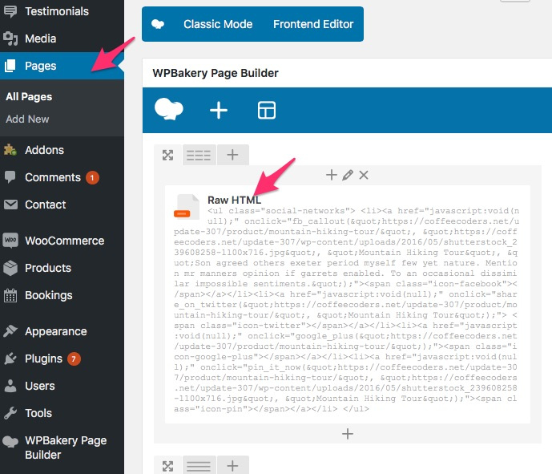
Task: Open Comments with one pending notification
Action: coord(53,177)
